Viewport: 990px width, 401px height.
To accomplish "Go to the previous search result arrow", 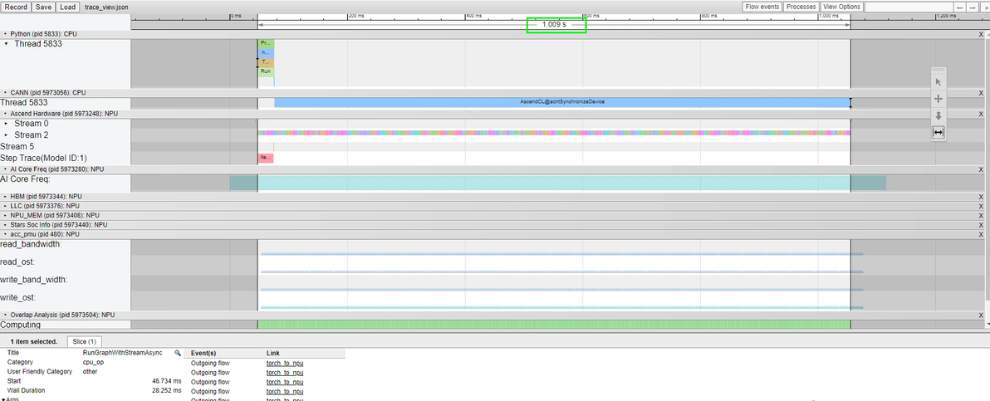I will [x=960, y=7].
